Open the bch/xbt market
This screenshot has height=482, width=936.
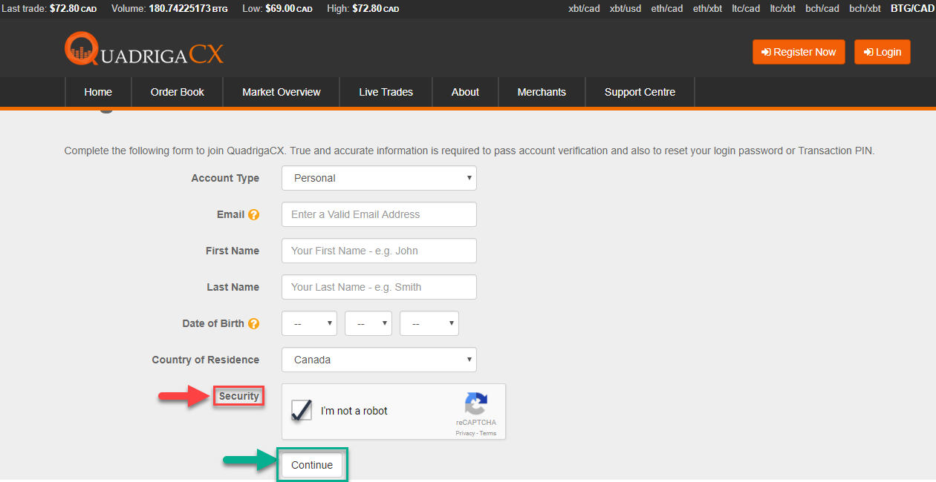[x=865, y=9]
